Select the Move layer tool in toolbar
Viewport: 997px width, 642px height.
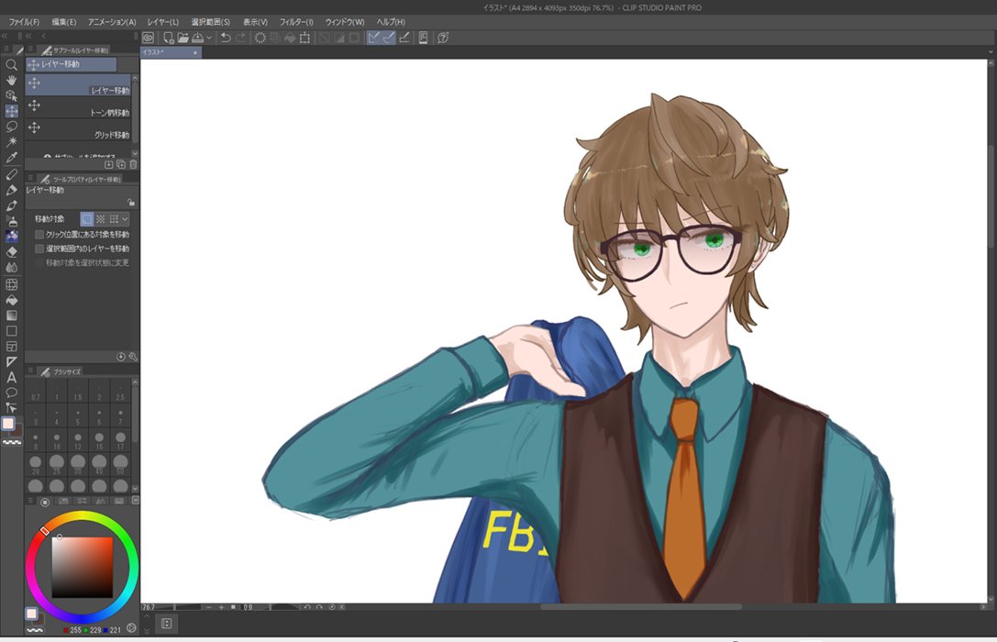11,111
